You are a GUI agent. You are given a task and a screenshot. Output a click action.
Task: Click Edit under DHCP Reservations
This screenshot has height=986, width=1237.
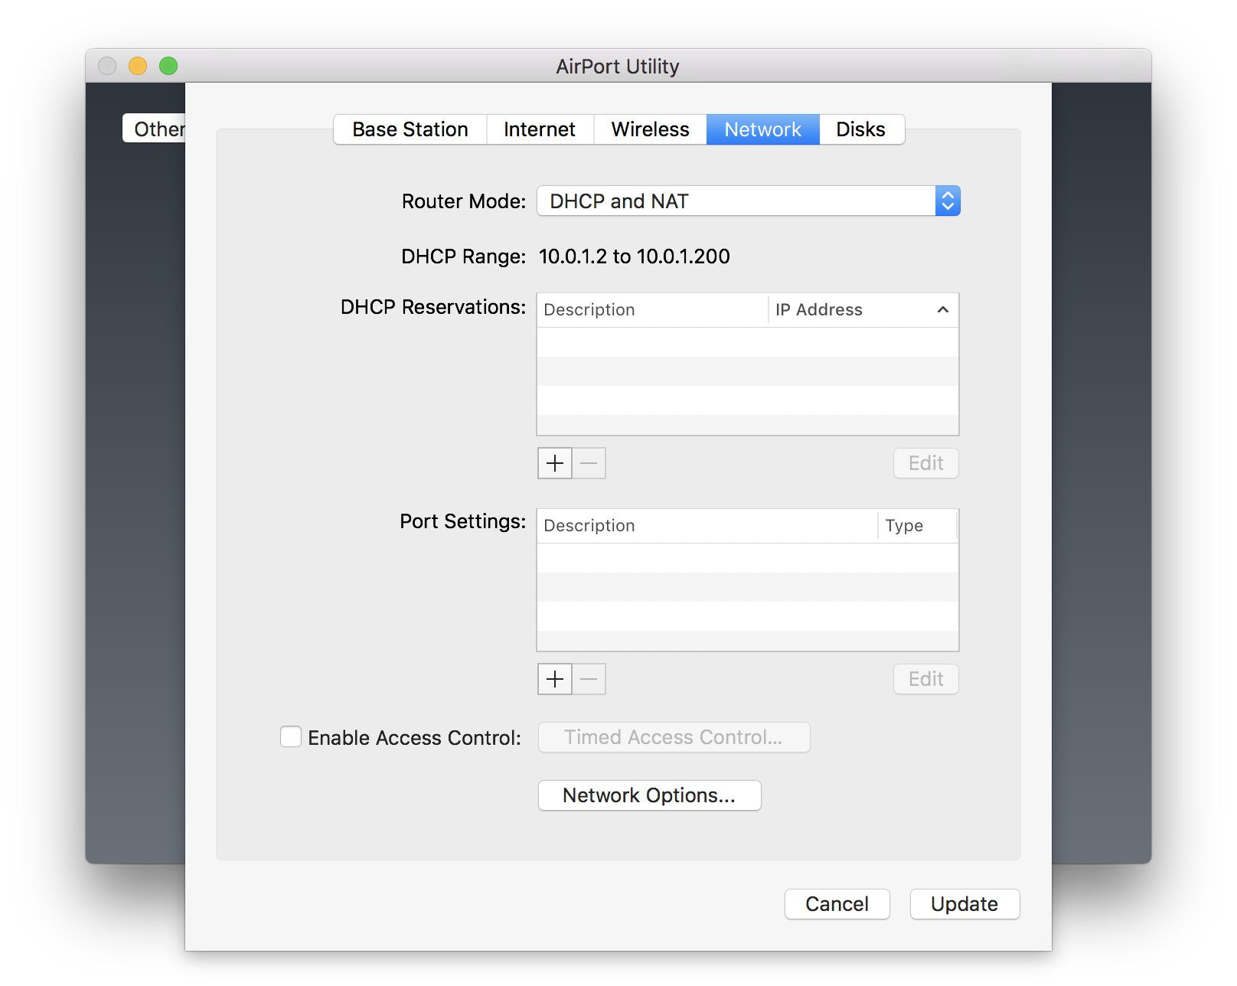coord(926,463)
